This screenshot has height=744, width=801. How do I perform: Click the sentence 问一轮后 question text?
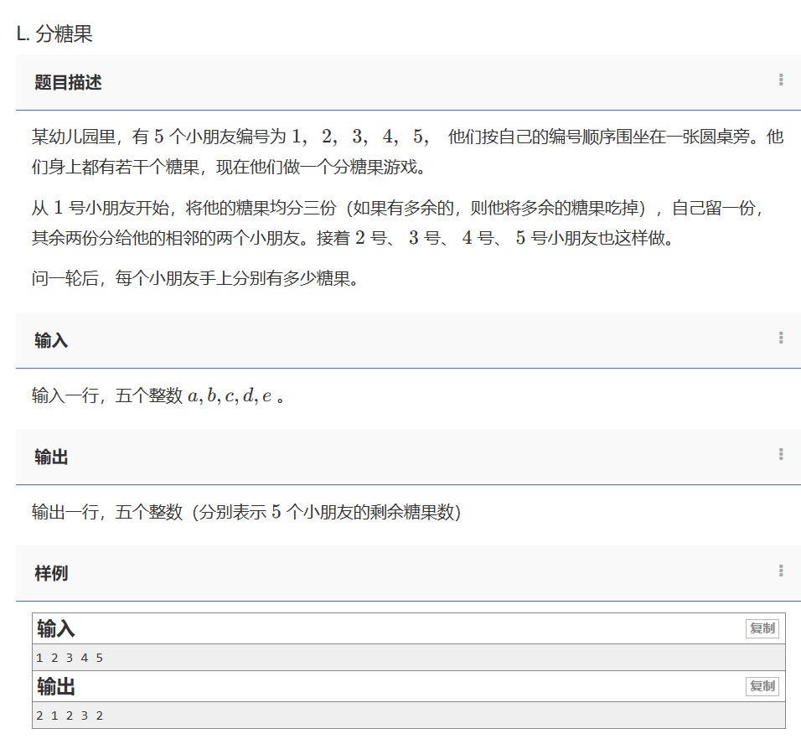[194, 280]
